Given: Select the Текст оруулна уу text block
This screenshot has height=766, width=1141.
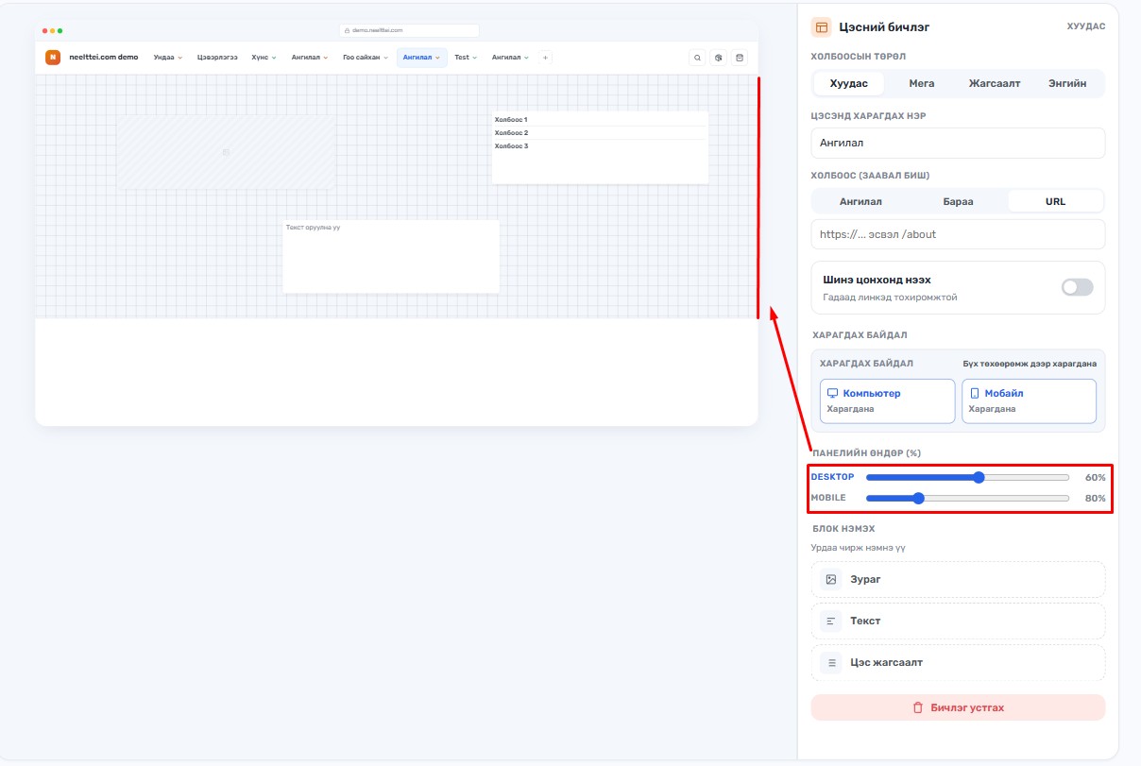Looking at the screenshot, I should [x=391, y=257].
